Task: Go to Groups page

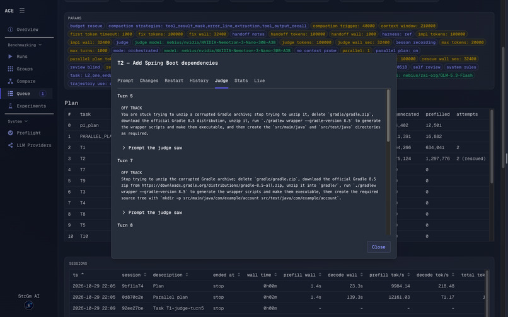Action: tap(25, 69)
